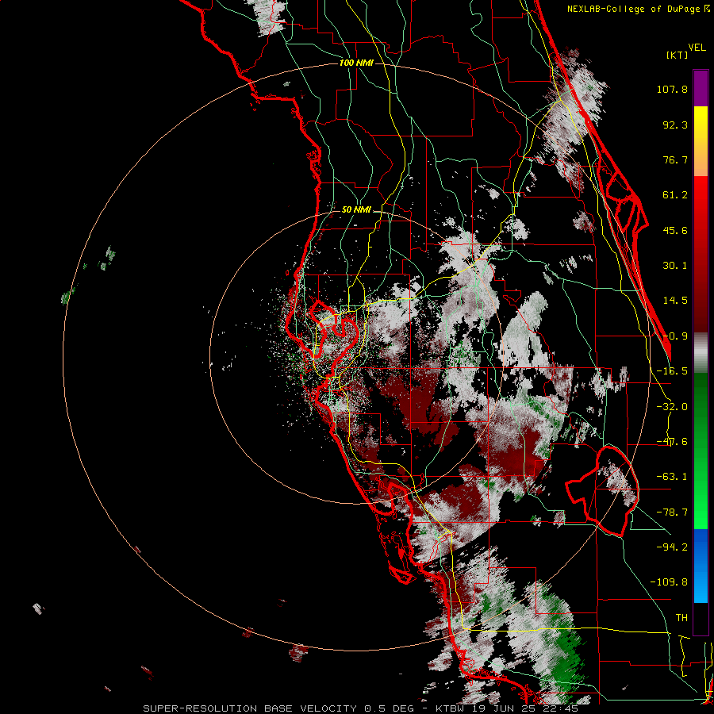
Task: Select the -32.0 value on velocity scale
Action: tap(672, 407)
